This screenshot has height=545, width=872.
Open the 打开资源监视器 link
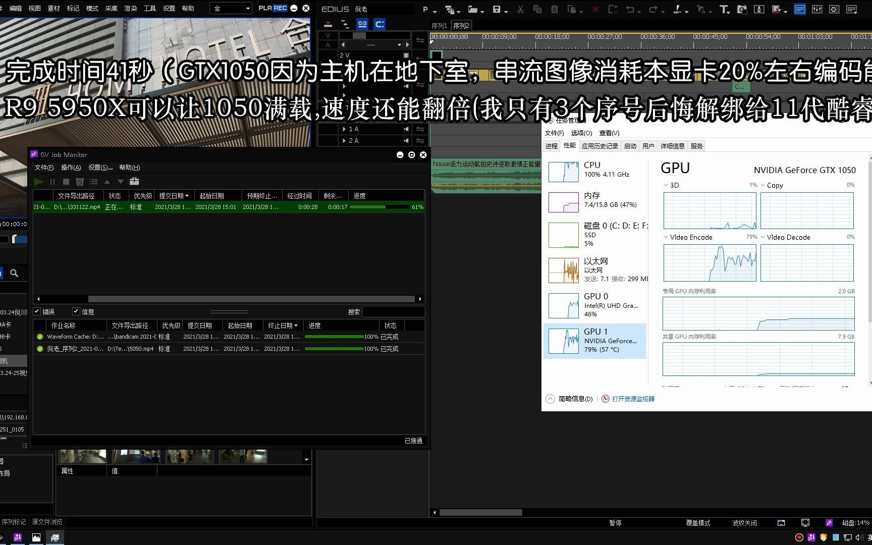click(x=633, y=399)
